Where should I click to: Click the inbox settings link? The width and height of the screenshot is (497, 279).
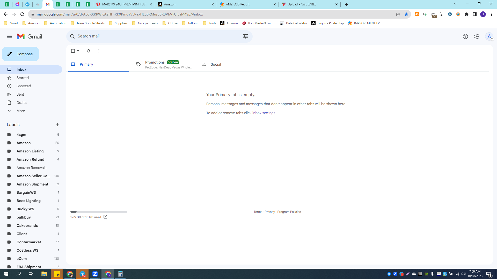click(264, 113)
